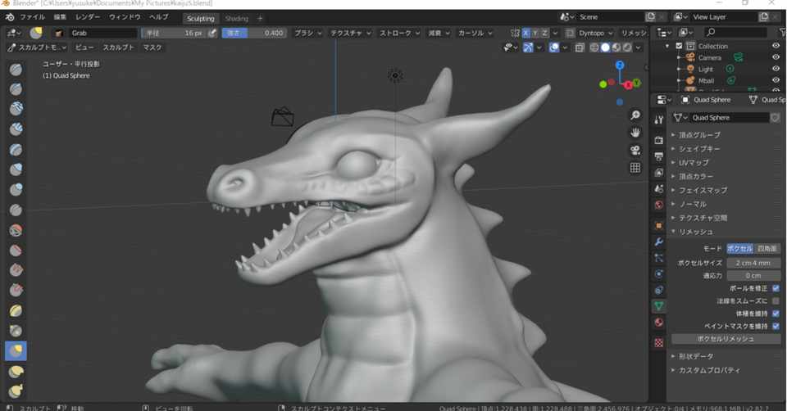Screen dimensions: 787x411
Task: Toggle ペイントマスクを維持 checkbox
Action: point(776,326)
